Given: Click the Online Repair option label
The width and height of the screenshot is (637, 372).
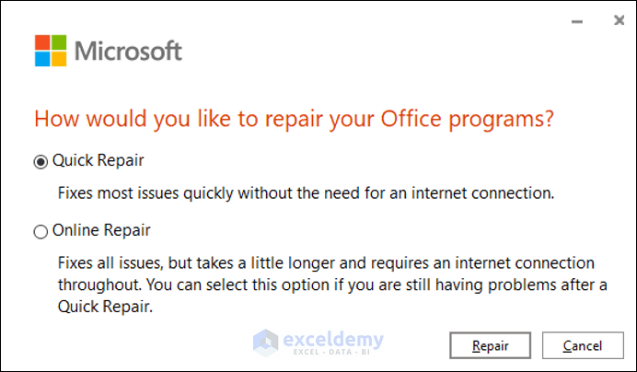Looking at the screenshot, I should pyautogui.click(x=101, y=230).
